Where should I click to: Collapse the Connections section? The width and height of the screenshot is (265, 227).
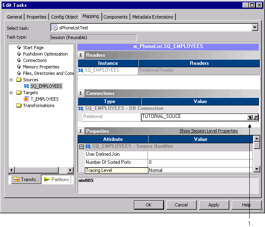click(x=81, y=93)
